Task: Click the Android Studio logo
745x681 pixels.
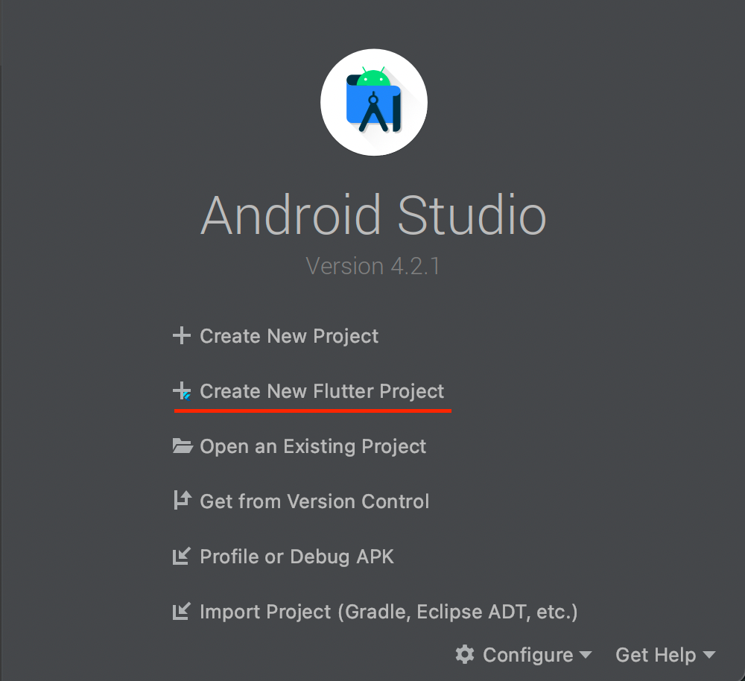Action: [x=374, y=102]
